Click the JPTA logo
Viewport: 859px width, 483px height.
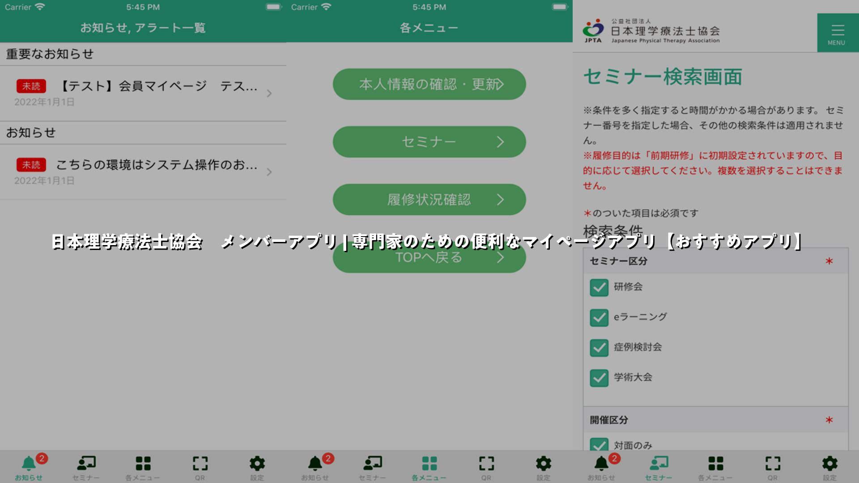[x=593, y=30]
